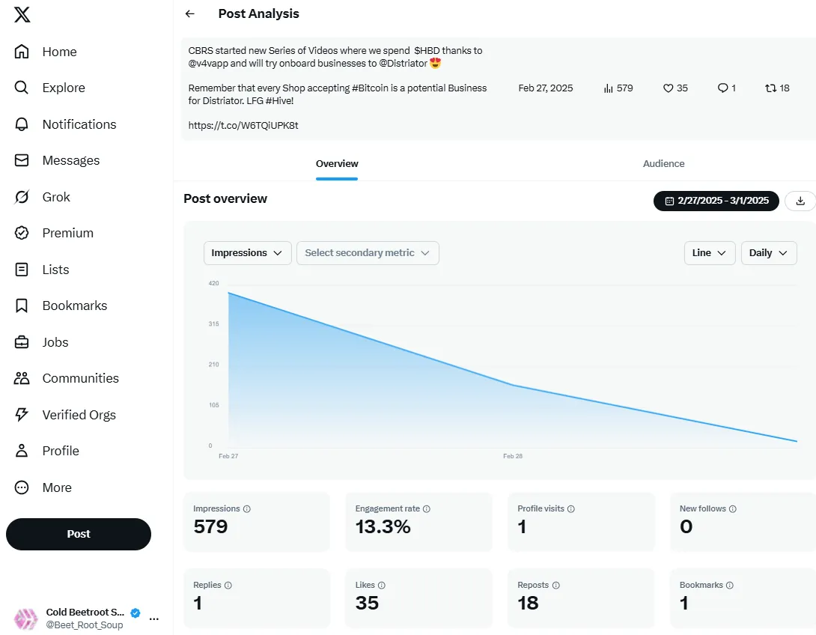Show info for Engagement rate card
Screen dimensions: 816x635
tap(426, 509)
